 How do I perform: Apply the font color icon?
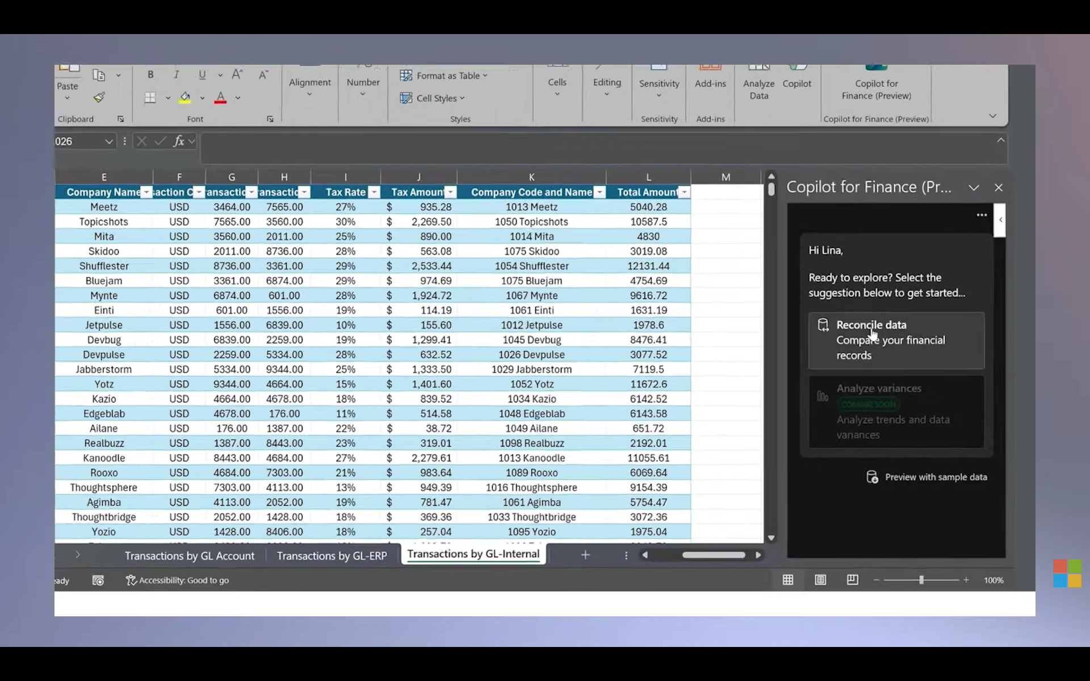[220, 97]
